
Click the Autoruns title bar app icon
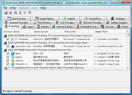click(x=3, y=3)
